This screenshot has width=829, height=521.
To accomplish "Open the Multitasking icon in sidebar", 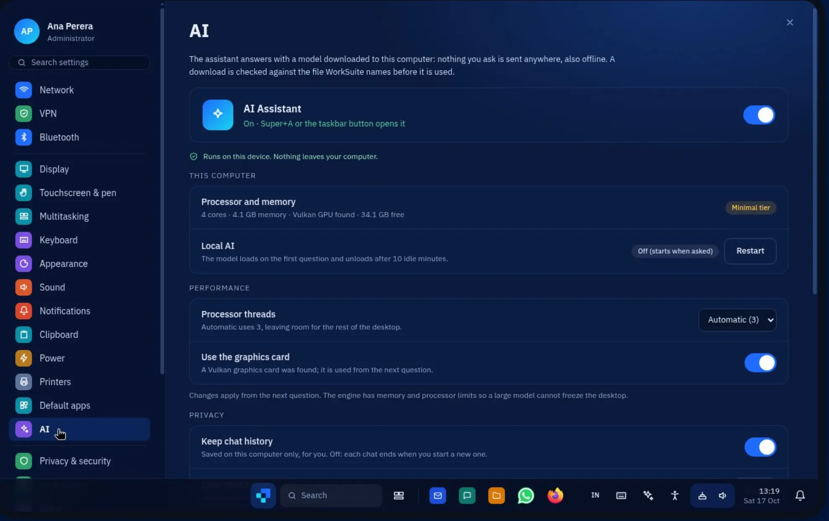I will point(23,216).
